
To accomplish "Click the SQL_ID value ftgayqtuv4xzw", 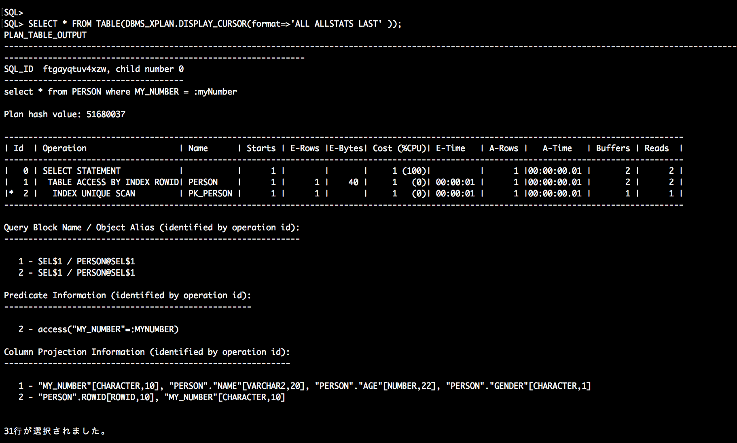I will click(x=74, y=69).
